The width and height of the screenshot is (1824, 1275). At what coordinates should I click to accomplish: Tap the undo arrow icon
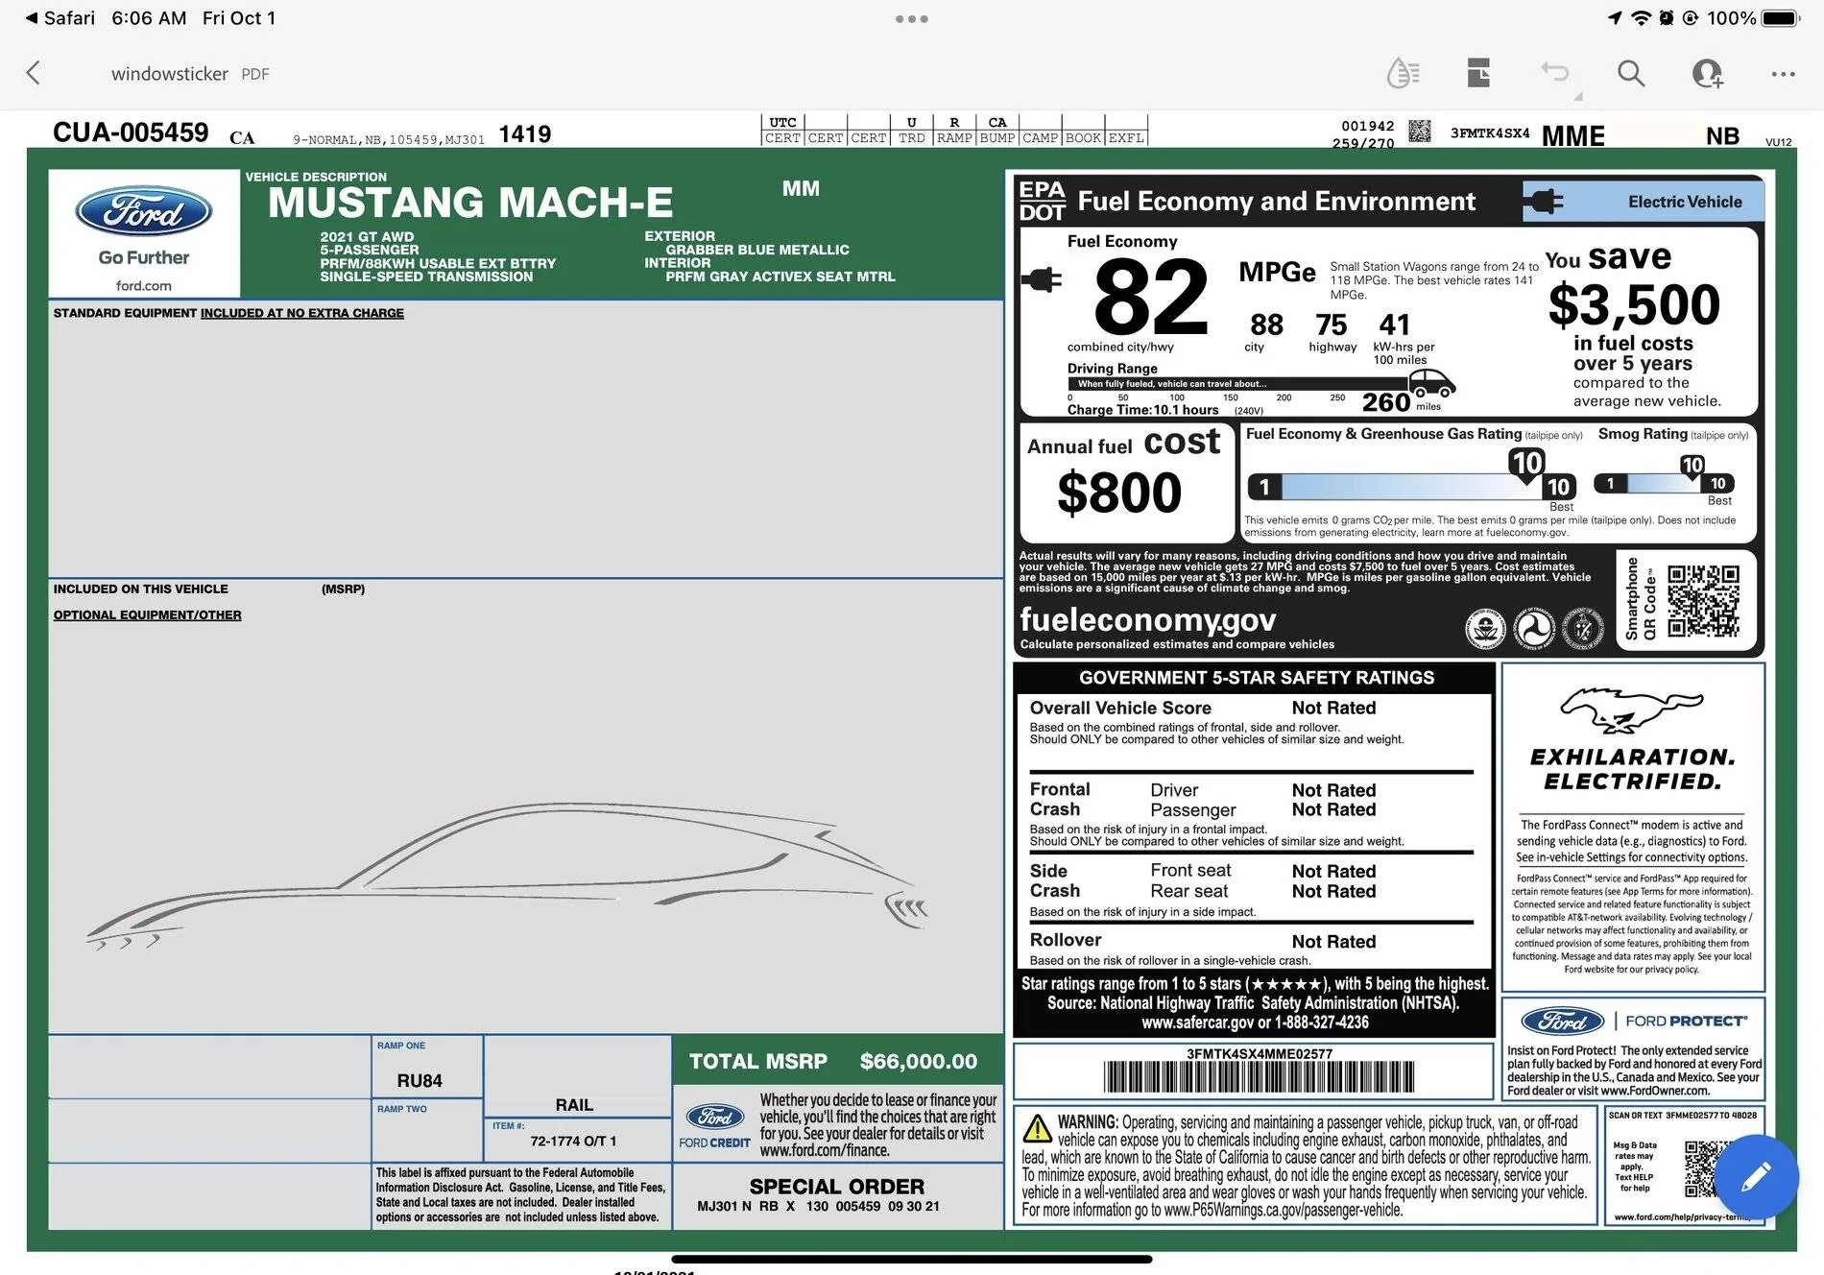click(x=1555, y=72)
